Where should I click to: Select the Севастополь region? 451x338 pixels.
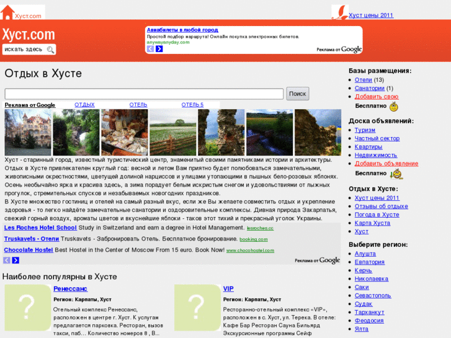(x=373, y=295)
